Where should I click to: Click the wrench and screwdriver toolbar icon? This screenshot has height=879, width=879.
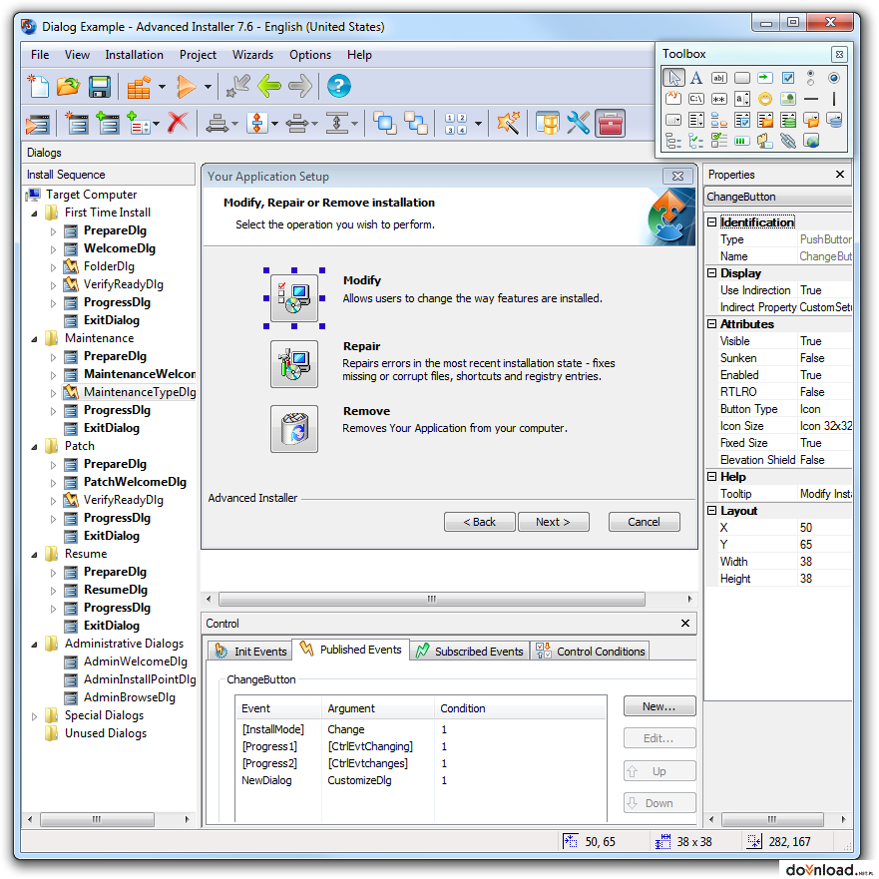579,123
